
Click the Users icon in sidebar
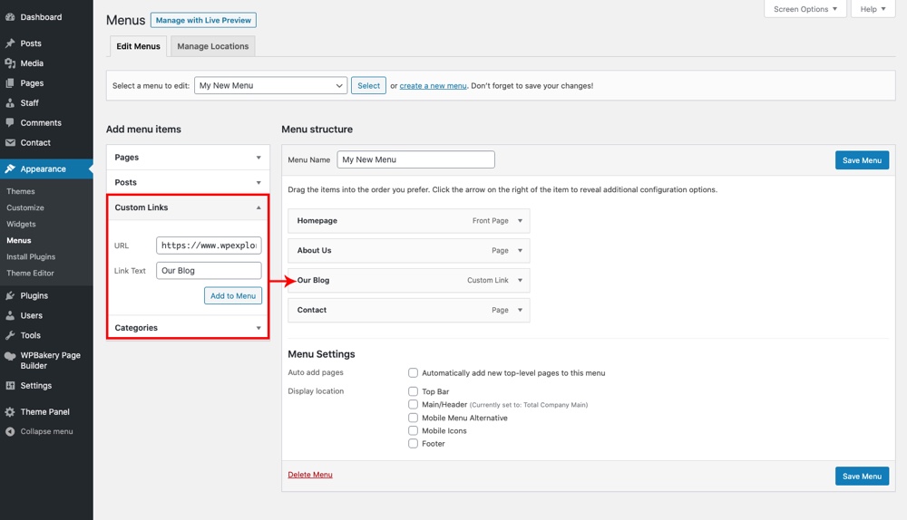pos(10,315)
